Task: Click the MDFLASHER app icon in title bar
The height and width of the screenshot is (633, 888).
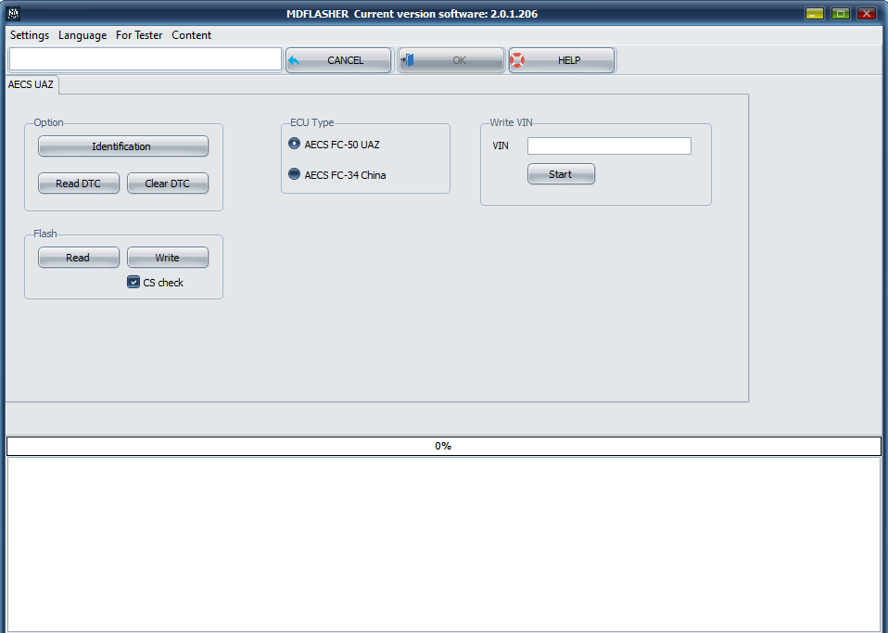Action: point(13,14)
